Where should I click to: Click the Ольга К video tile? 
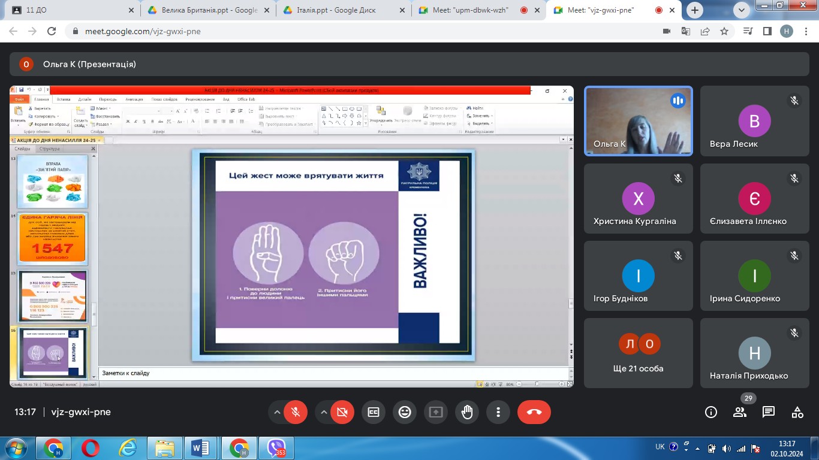pos(638,121)
